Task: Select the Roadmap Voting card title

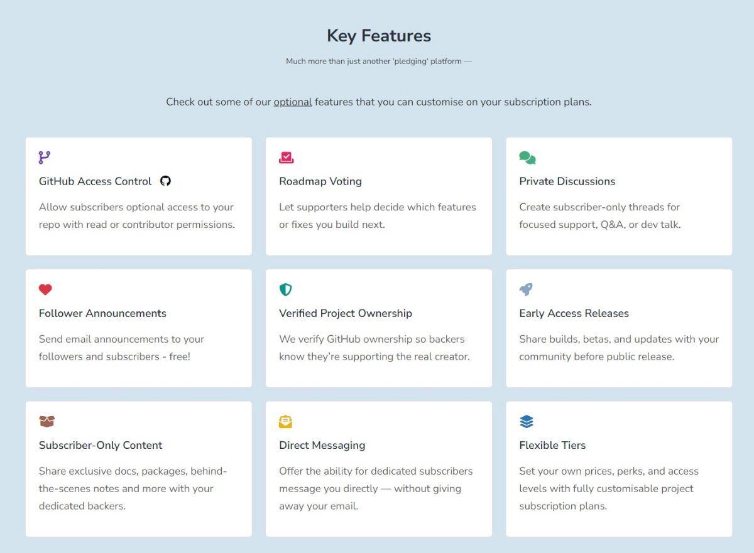Action: 320,181
